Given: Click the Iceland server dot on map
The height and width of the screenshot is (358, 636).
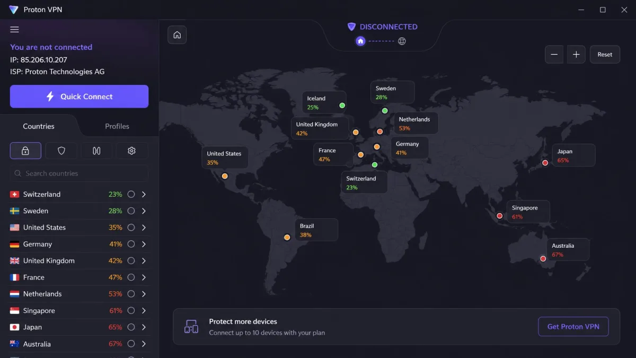Looking at the screenshot, I should [342, 106].
